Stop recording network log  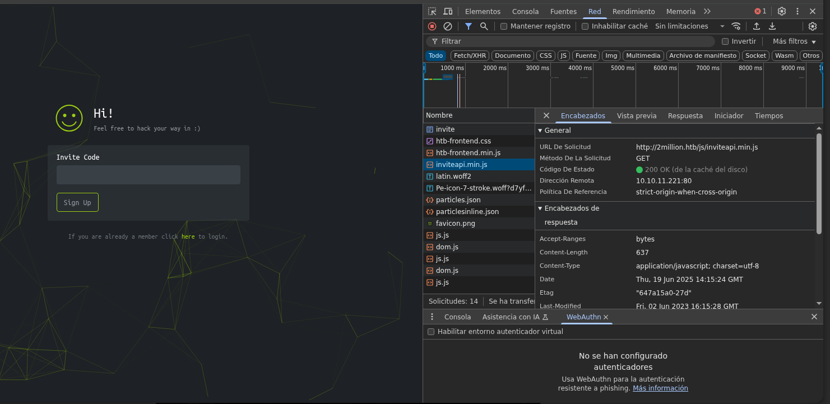coord(432,26)
